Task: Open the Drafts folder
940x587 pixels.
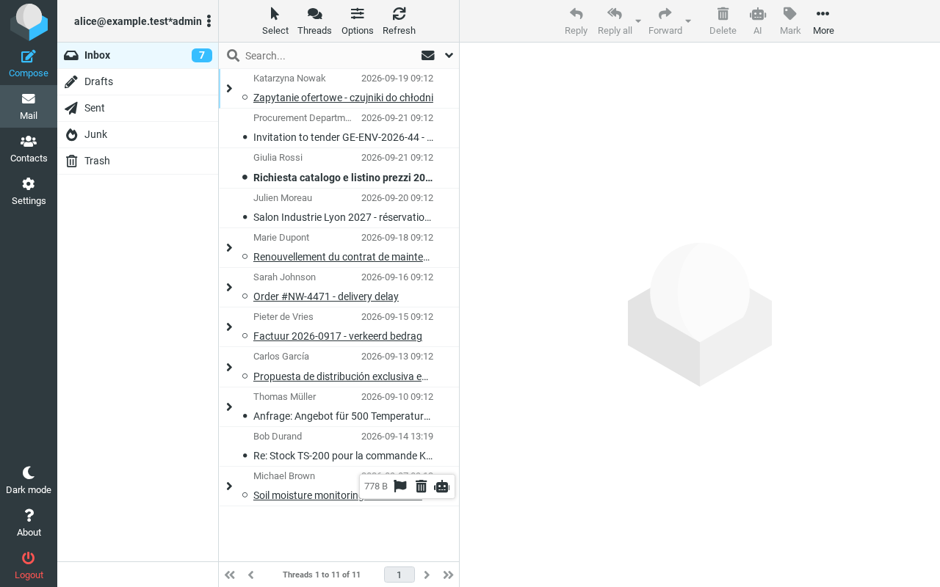Action: (x=138, y=81)
